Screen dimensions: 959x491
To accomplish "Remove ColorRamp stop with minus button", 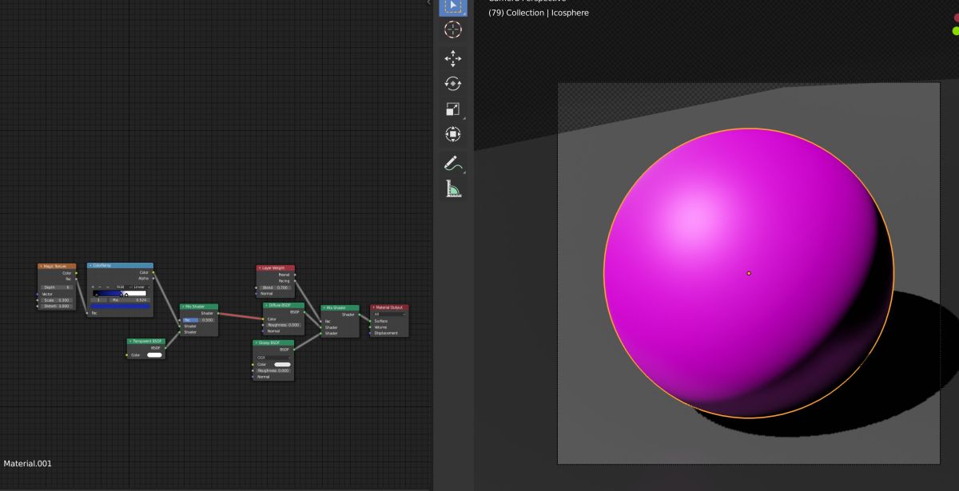I will [x=100, y=287].
